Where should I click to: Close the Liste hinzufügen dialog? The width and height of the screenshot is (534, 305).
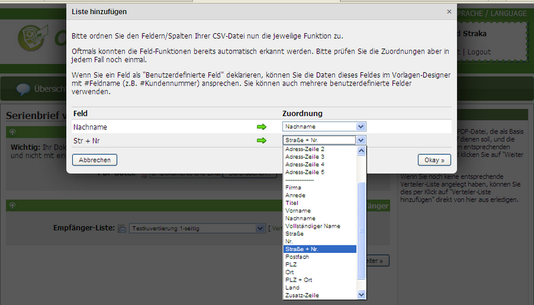[x=449, y=11]
